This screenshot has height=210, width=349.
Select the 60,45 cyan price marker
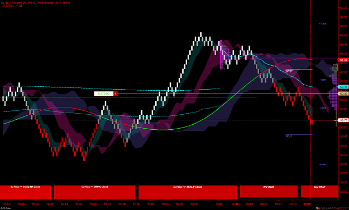tap(343, 87)
